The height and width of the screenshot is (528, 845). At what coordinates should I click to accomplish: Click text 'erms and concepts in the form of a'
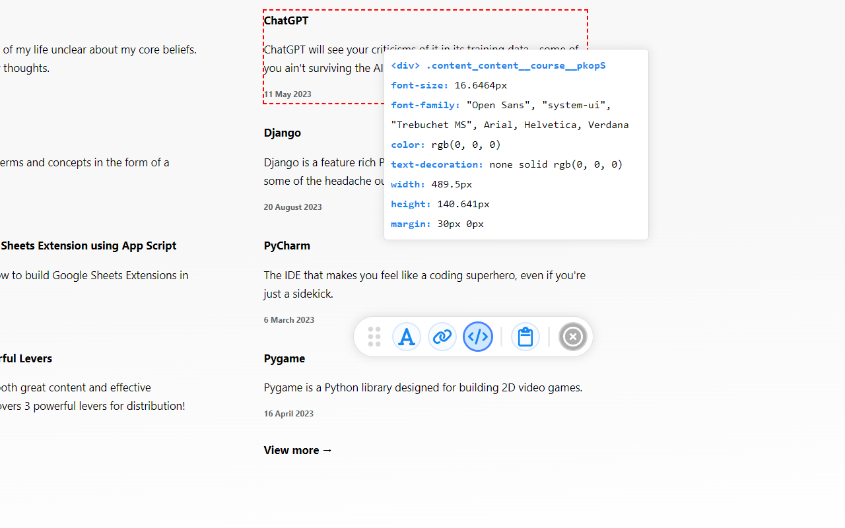pos(84,162)
